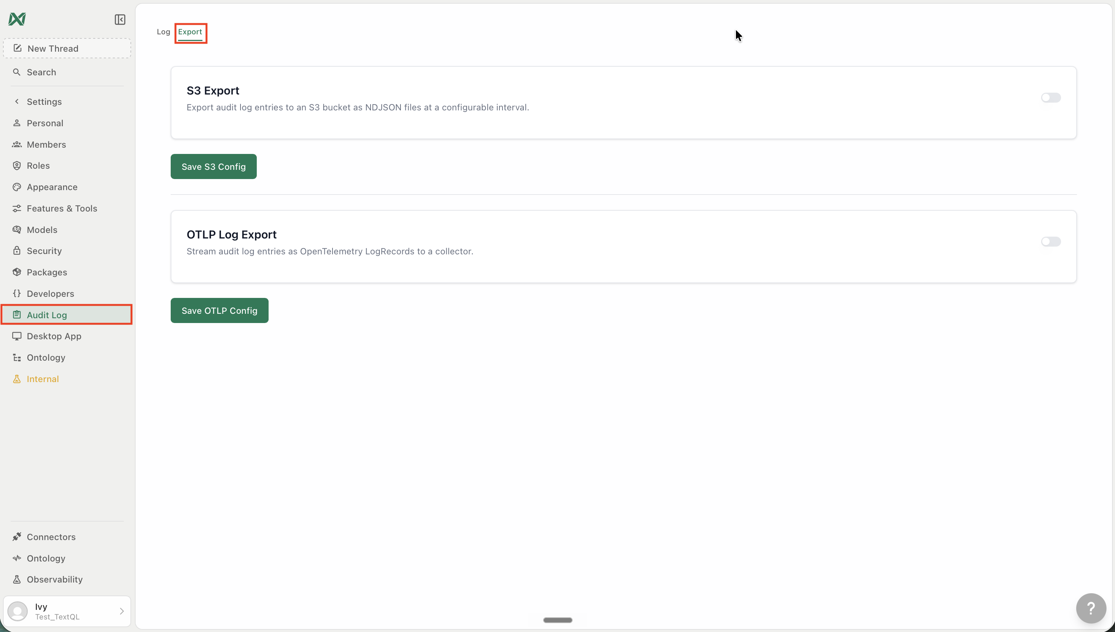Click the Roles shield icon

(x=17, y=165)
